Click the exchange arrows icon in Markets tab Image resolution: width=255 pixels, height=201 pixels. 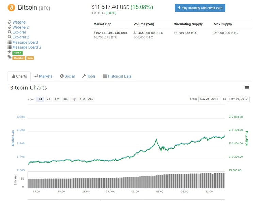36,76
